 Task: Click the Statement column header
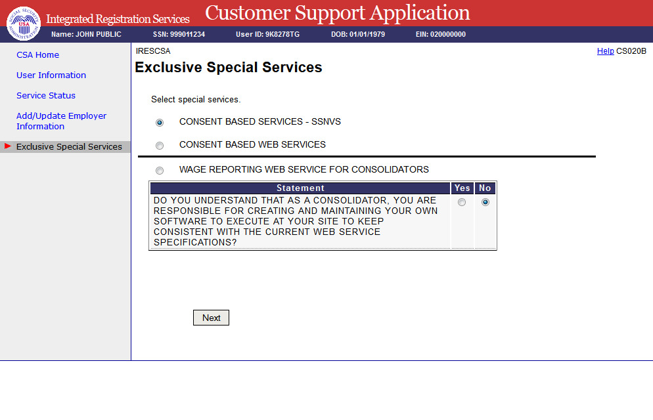click(300, 188)
